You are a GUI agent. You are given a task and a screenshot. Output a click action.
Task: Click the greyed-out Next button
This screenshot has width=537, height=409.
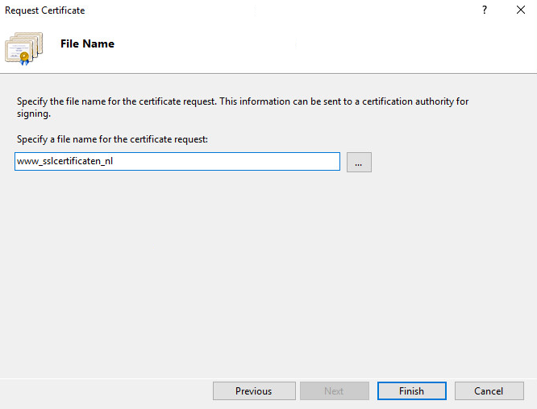tap(334, 391)
